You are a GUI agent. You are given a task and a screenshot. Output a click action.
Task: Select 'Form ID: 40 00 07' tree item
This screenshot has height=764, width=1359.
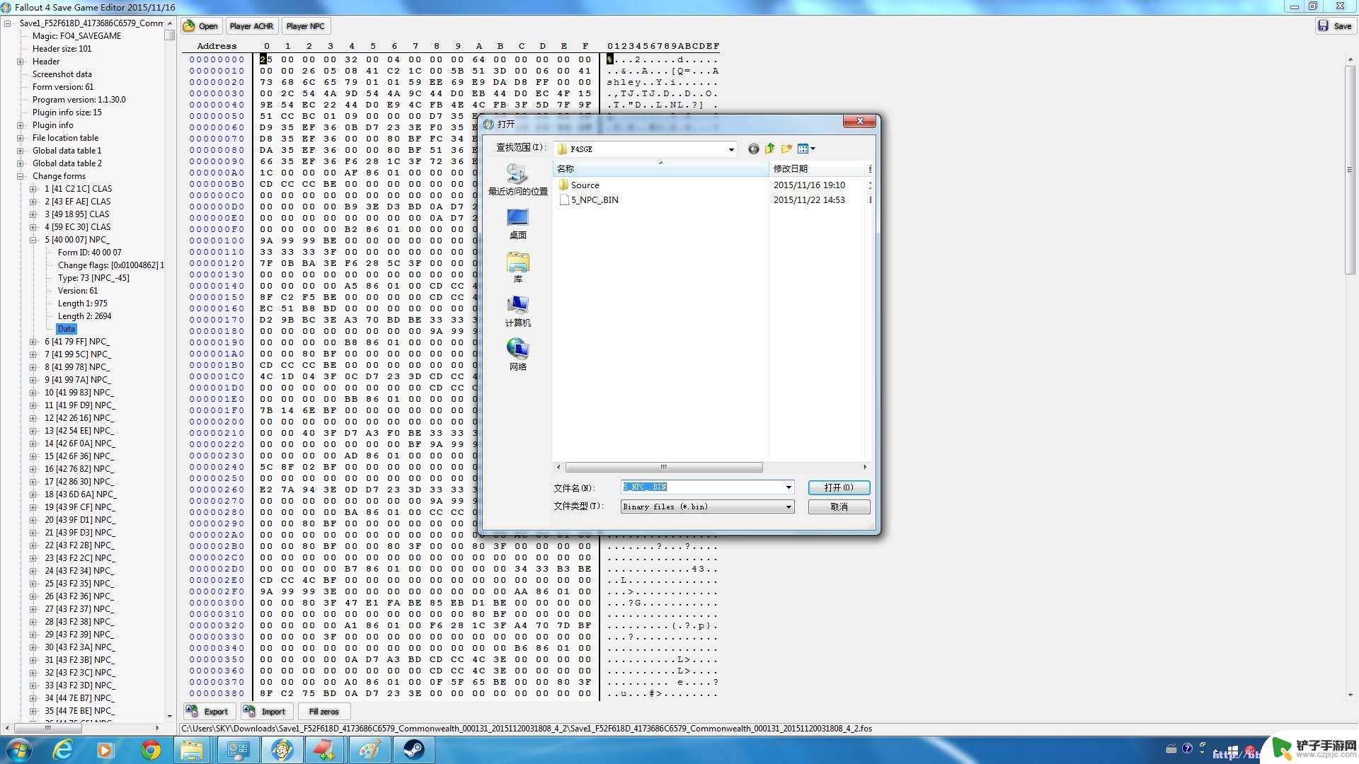click(89, 253)
